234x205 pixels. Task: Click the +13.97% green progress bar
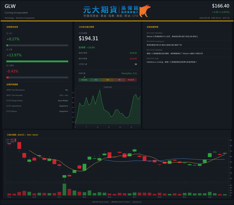(x=37, y=61)
